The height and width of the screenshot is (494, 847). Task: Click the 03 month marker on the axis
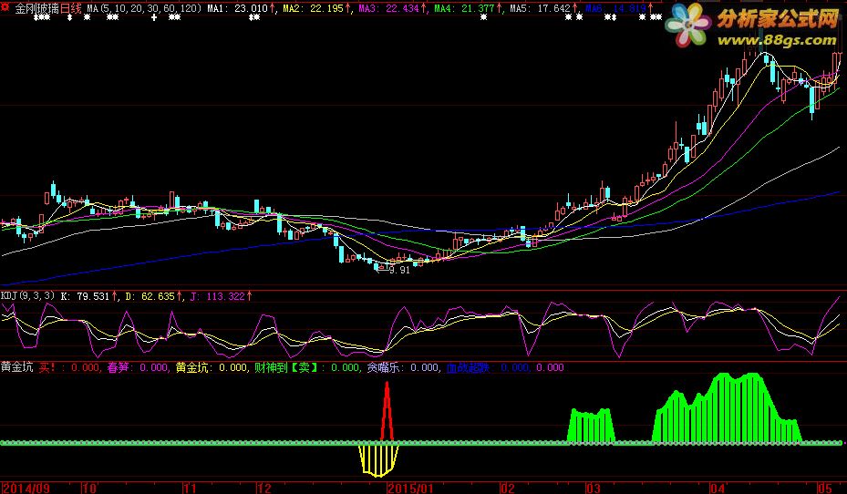594,488
